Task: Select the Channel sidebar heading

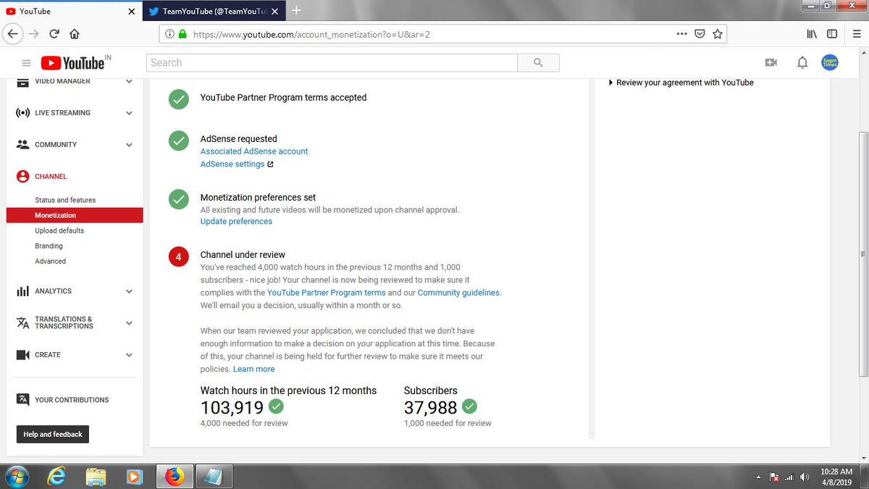Action: (x=51, y=177)
